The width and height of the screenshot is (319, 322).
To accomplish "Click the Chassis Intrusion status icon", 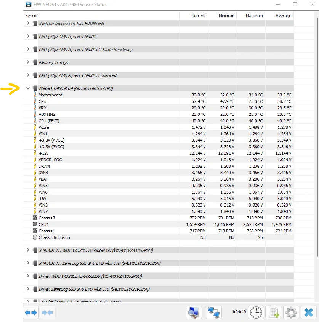I will pos(35,237).
